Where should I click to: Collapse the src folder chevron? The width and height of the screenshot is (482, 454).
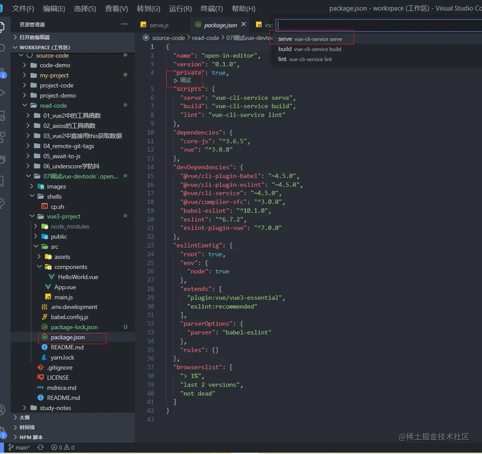coord(36,247)
